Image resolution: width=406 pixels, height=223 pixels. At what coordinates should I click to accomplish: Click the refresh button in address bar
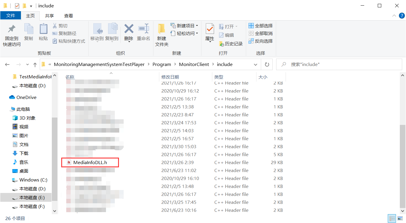[266, 64]
